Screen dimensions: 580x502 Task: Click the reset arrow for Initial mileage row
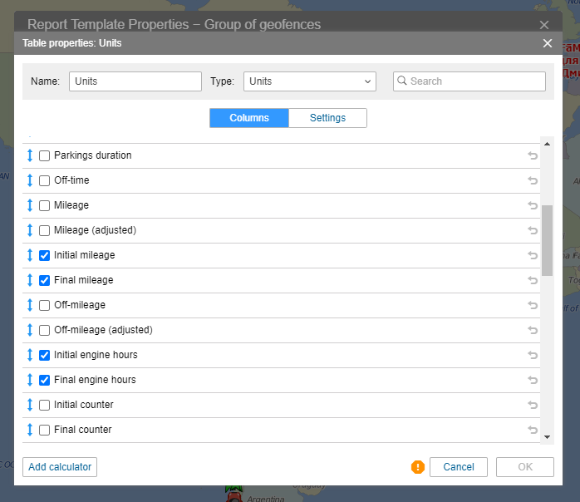533,255
